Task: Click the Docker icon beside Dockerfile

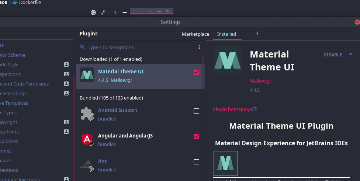Action: [15, 3]
